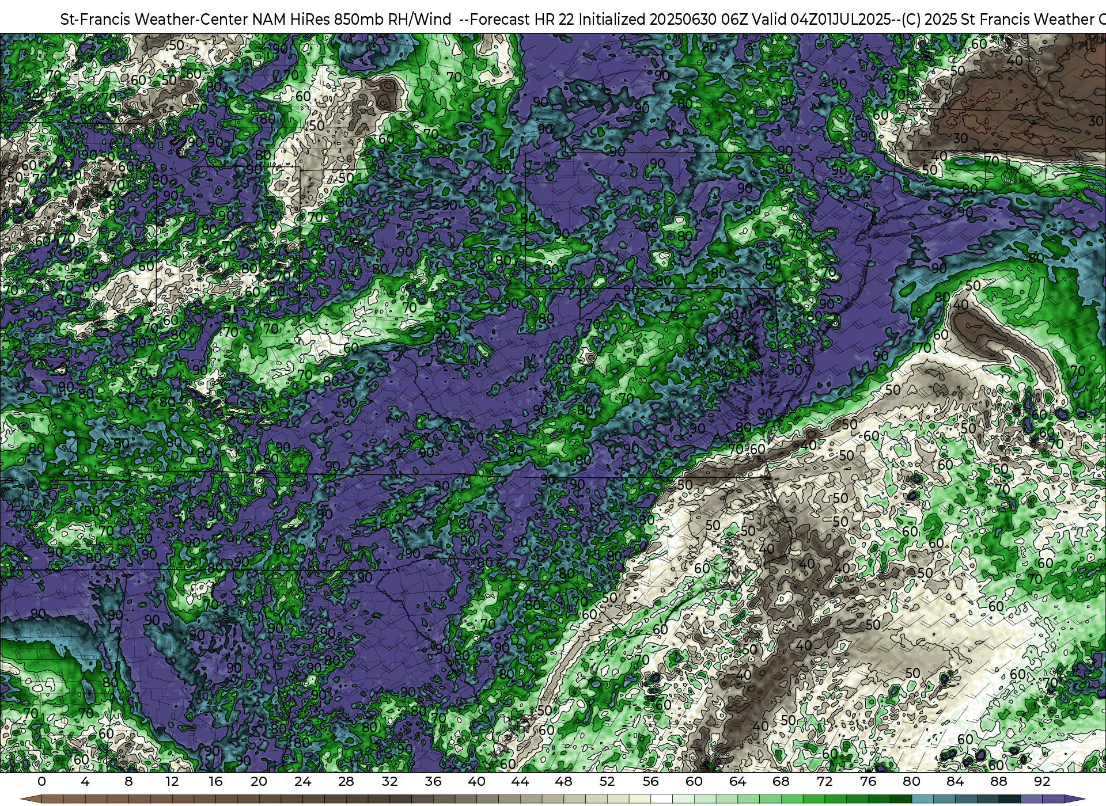The image size is (1106, 806).
Task: Click the color bar tick label 44
Action: (x=520, y=782)
